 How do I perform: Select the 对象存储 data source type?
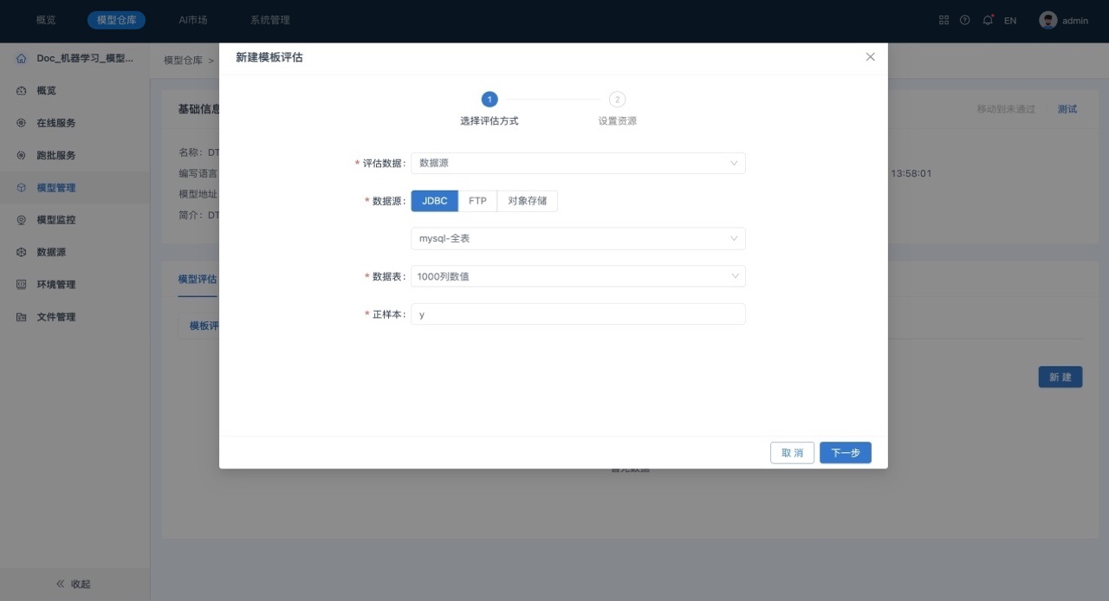pos(527,201)
